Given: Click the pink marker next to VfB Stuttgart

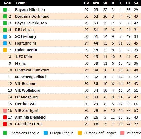Looking at the screenshot, I should [x=5, y=111].
